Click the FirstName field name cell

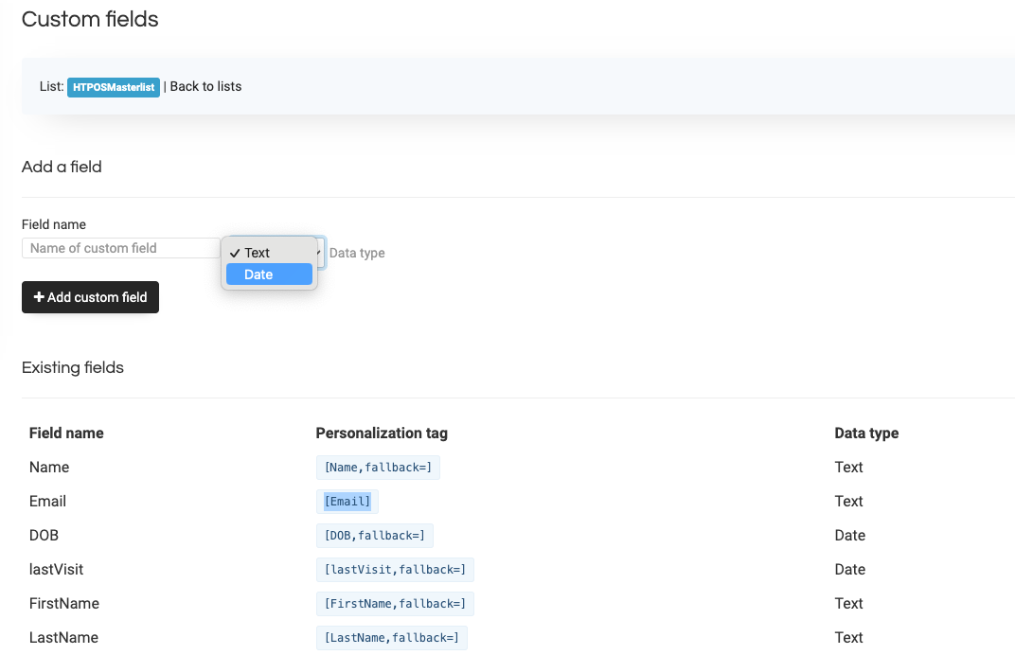pyautogui.click(x=64, y=604)
